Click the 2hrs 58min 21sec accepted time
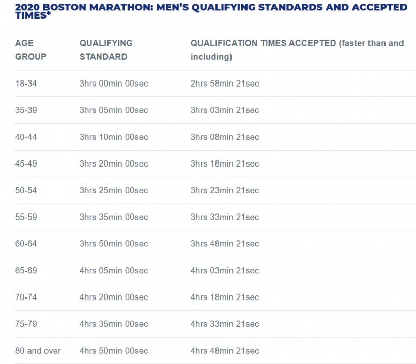Screen dimensions: 416x364 (x=225, y=84)
